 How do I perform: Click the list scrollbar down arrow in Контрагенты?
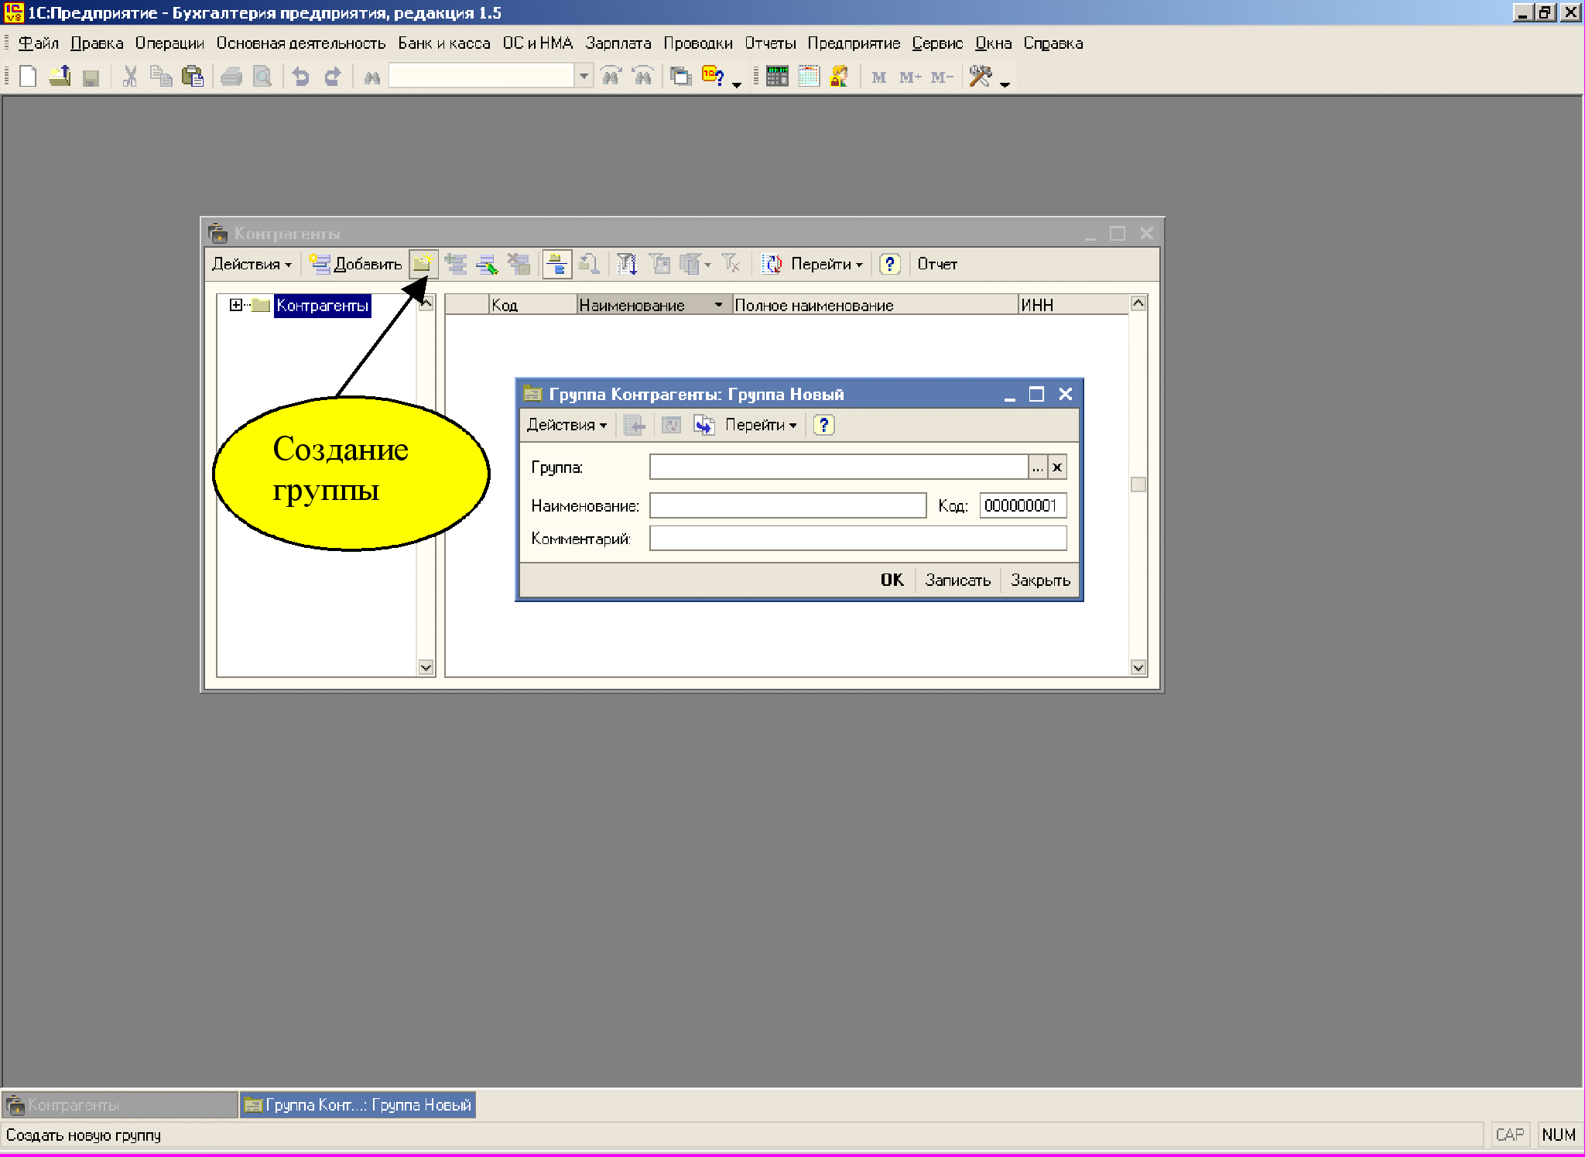(1138, 667)
